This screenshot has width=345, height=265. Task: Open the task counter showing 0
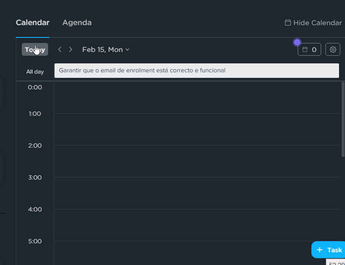tap(309, 49)
